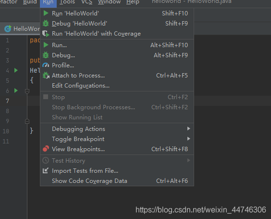Click the bug icon beside Debug 'HelloWorld'
The height and width of the screenshot is (219, 271).
(46, 24)
